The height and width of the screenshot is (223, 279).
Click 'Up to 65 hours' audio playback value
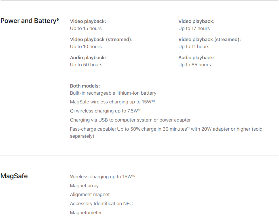point(195,65)
